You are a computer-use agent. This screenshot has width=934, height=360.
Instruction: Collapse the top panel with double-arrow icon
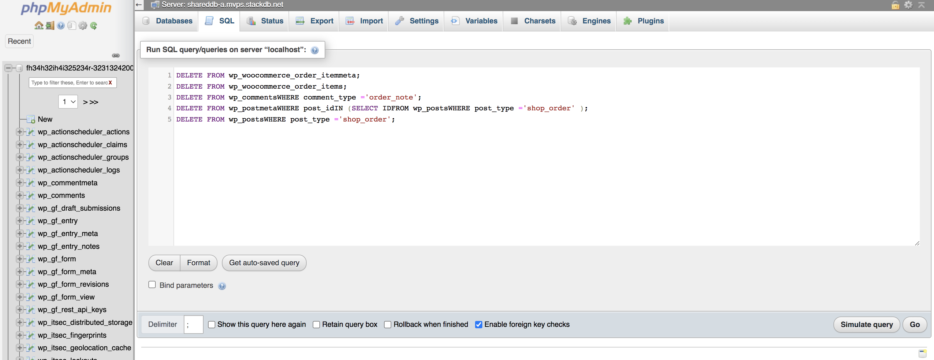(921, 5)
